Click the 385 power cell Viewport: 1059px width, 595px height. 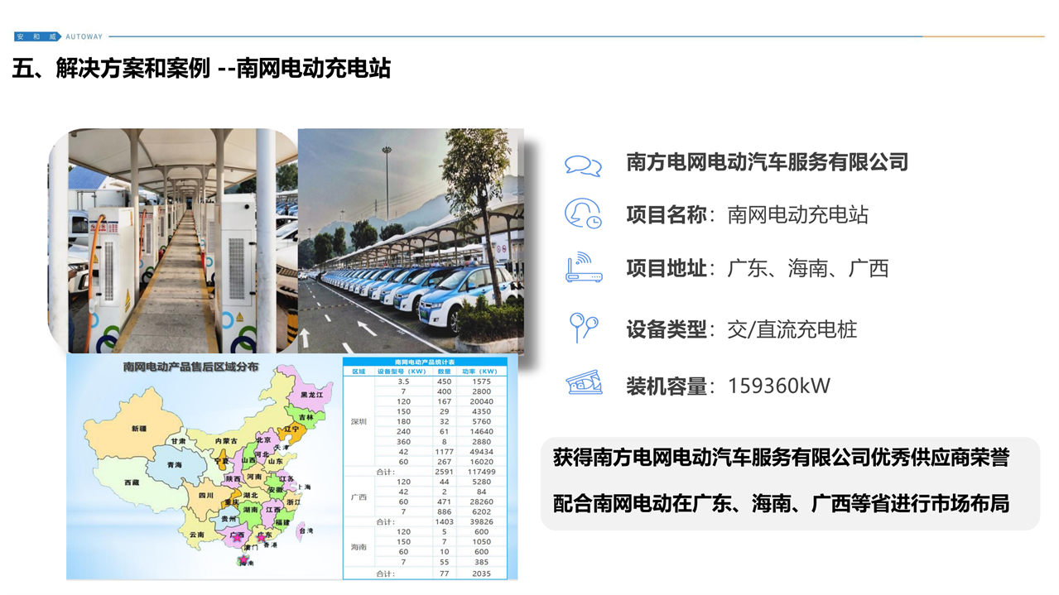[481, 562]
